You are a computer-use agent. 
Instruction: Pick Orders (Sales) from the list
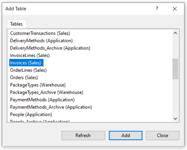click(x=24, y=78)
